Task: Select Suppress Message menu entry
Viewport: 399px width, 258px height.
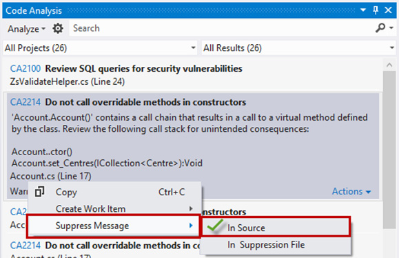Action: click(113, 226)
